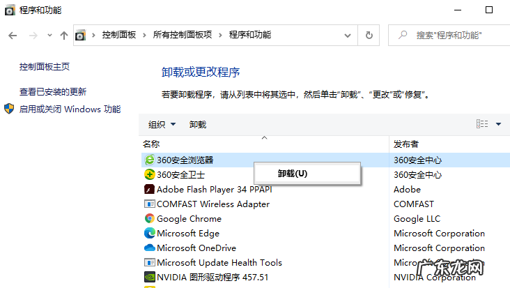Click the 360安全卫士 green shield icon
Screen dimensions: 510x288
pyautogui.click(x=149, y=174)
